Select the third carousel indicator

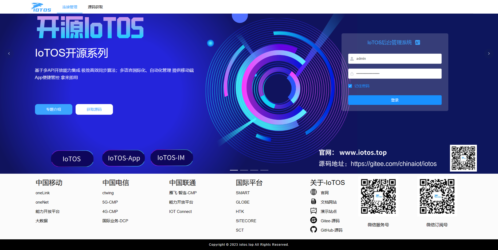click(x=254, y=170)
